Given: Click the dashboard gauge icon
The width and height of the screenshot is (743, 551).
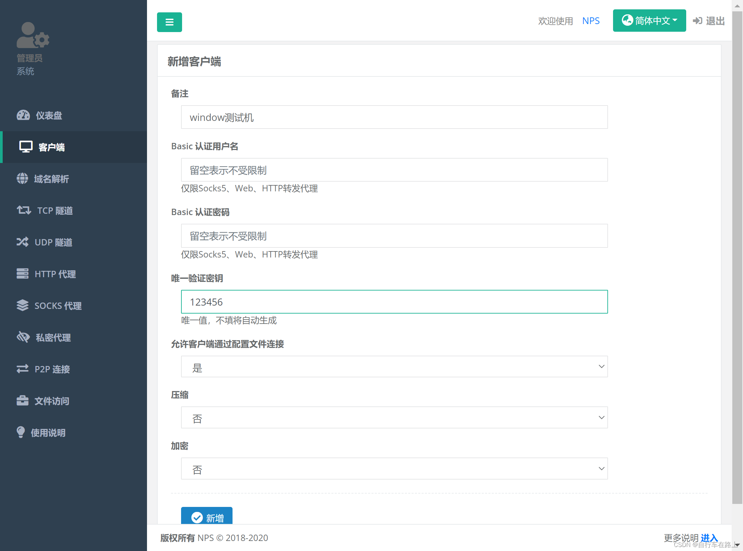Looking at the screenshot, I should tap(23, 115).
